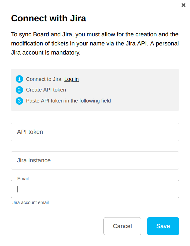Save the Jira connection settings
Image resolution: width=190 pixels, height=246 pixels.
coord(163,226)
